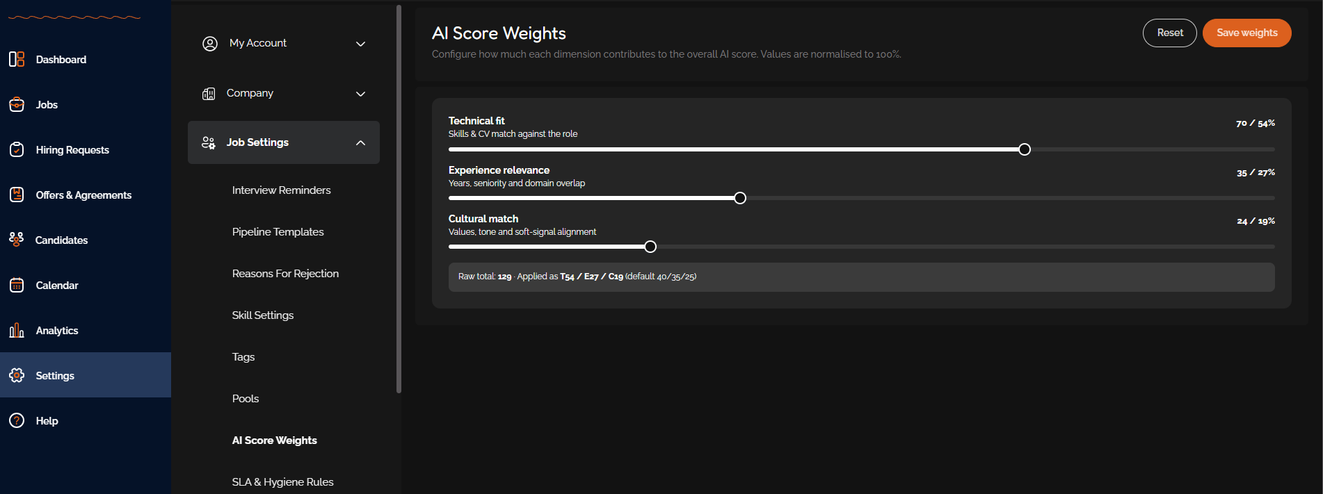Click the Analytics bar chart icon
1323x494 pixels.
point(17,330)
